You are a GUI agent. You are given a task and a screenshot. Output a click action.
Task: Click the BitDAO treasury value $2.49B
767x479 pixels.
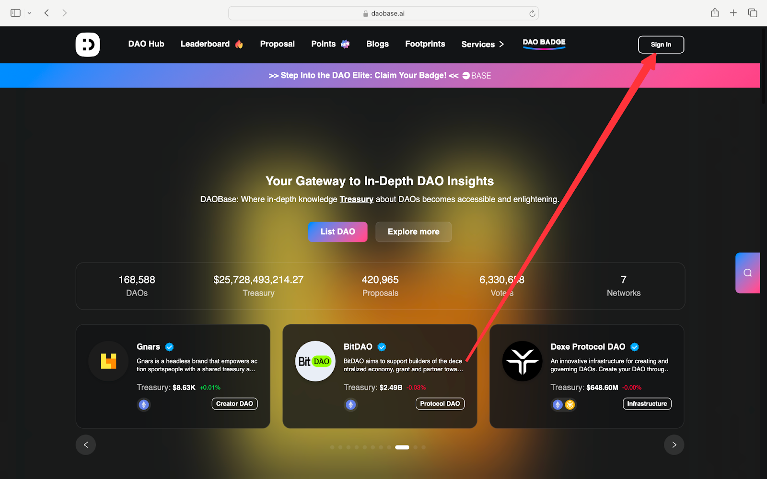[391, 388]
